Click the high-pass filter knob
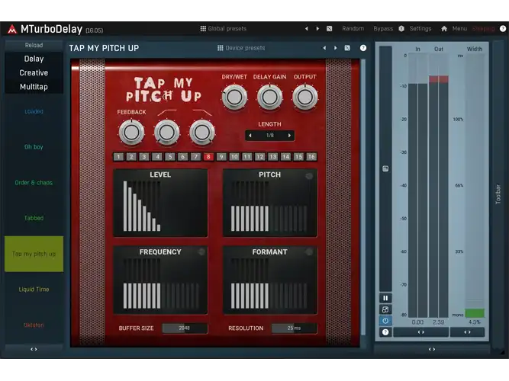The height and width of the screenshot is (381, 509). coord(167,132)
